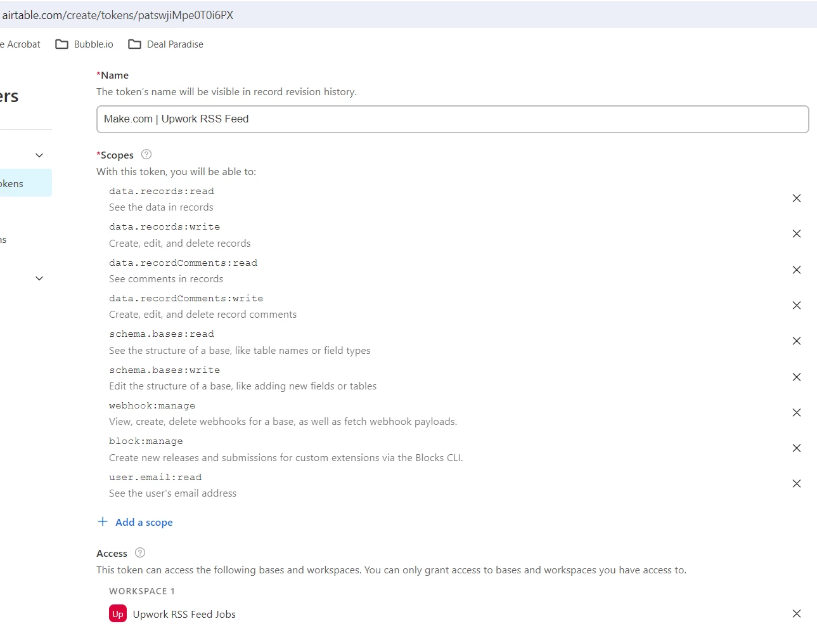
Task: Click the schema.bases:write scope name
Action: pos(165,370)
